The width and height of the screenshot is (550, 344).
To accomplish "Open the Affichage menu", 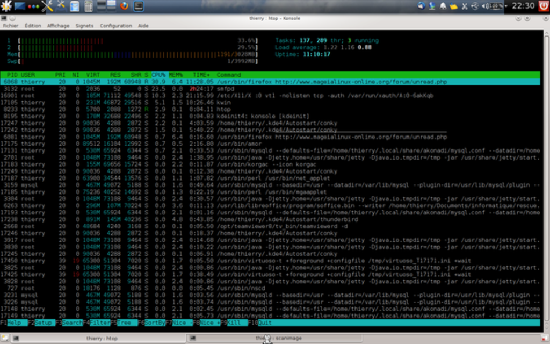I will click(x=58, y=26).
